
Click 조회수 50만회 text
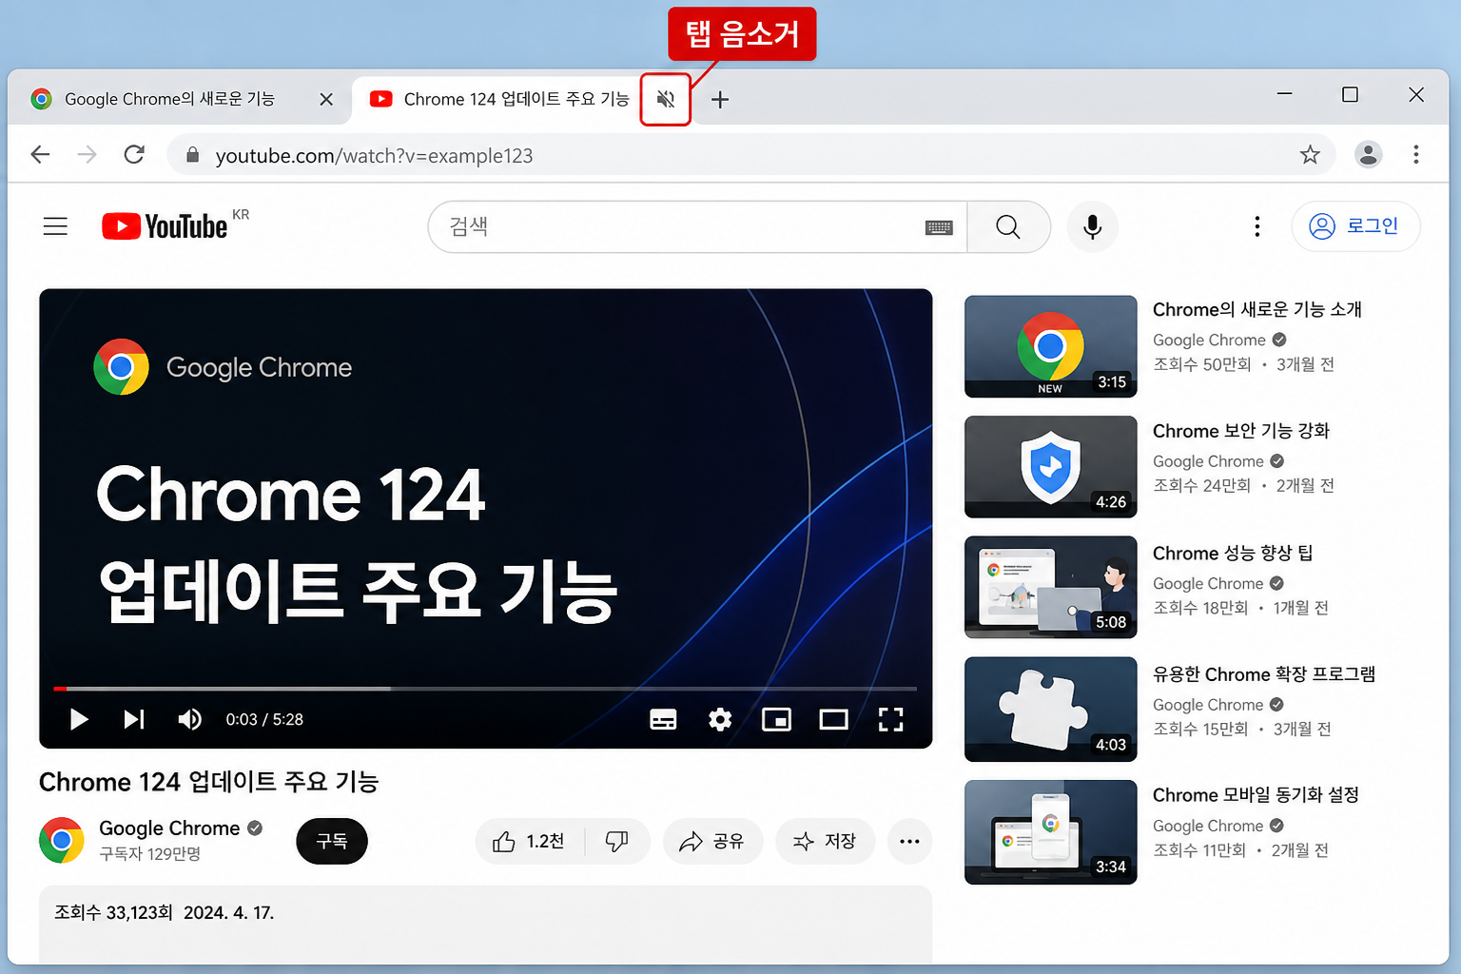(x=1202, y=364)
